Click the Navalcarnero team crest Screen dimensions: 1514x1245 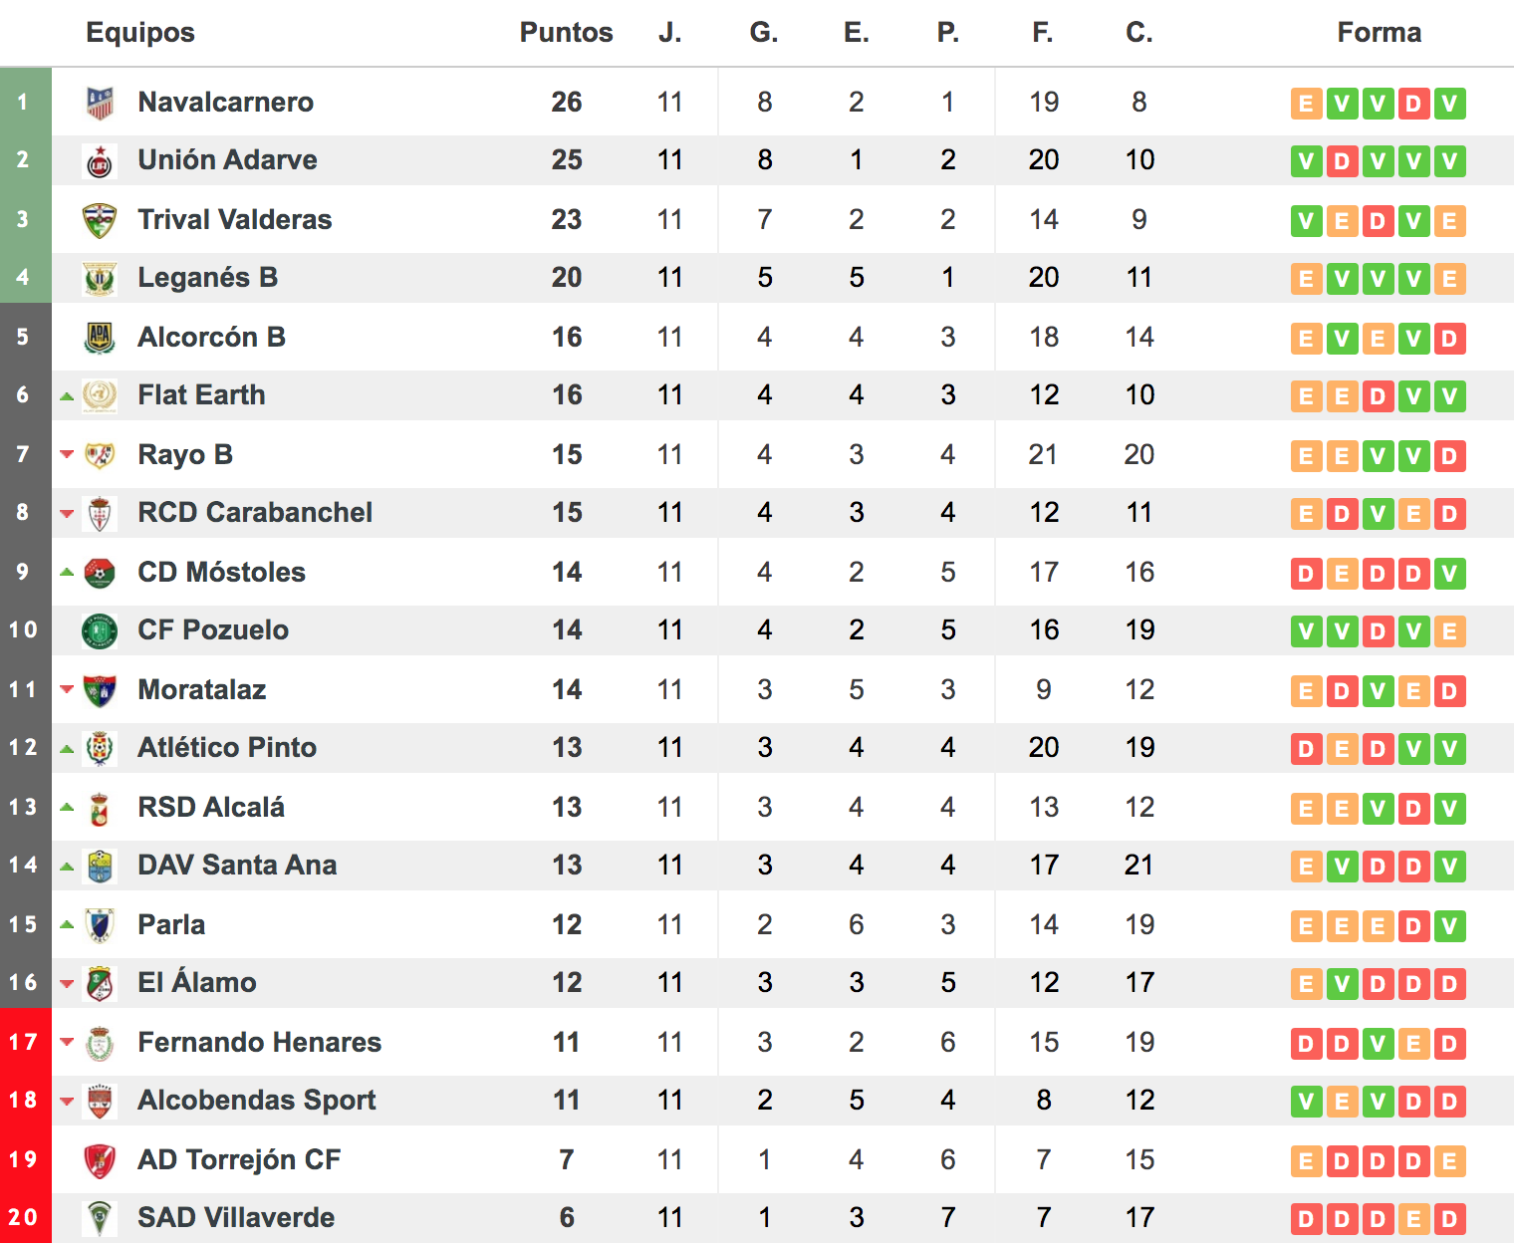pyautogui.click(x=100, y=103)
